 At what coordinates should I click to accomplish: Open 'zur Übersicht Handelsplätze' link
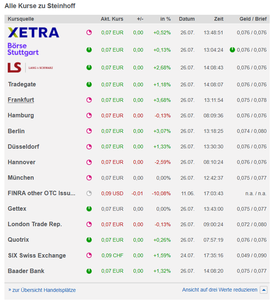coord(44,290)
